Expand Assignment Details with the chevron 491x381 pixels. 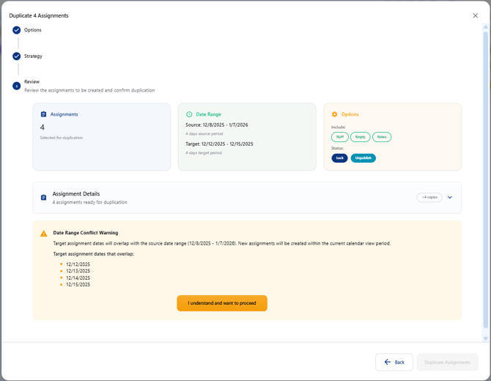pos(450,197)
